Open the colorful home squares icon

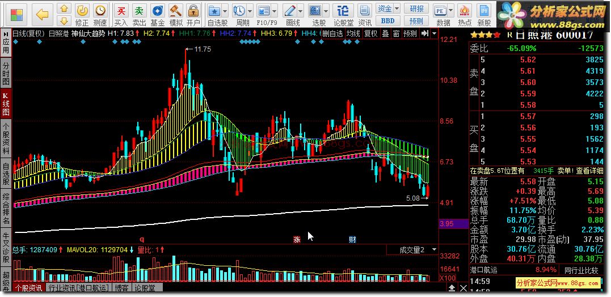pyautogui.click(x=17, y=15)
